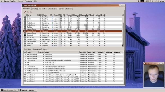This screenshot has height=92, width=165.
Task: Select the Terminal process row
Action: (72, 35)
